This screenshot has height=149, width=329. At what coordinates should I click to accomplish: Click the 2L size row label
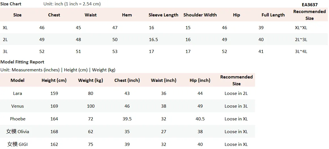tap(5, 40)
